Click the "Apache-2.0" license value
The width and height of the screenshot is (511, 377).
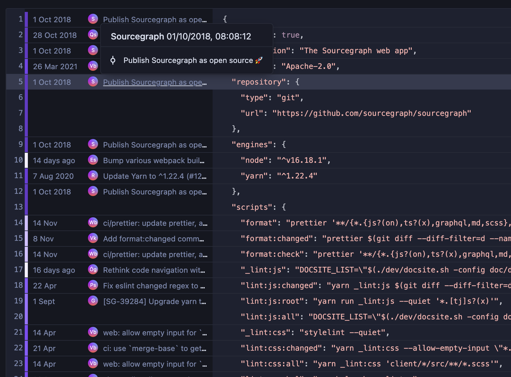(308, 66)
